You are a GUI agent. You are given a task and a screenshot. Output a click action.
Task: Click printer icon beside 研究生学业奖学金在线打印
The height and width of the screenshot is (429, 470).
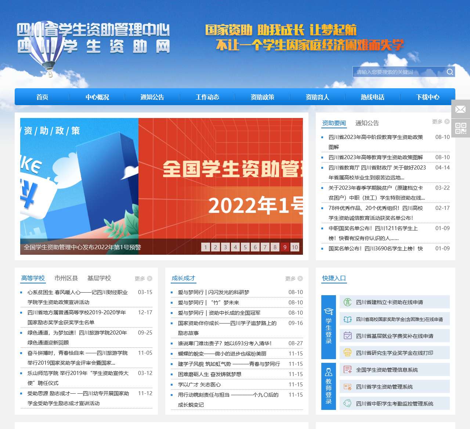pyautogui.click(x=347, y=353)
